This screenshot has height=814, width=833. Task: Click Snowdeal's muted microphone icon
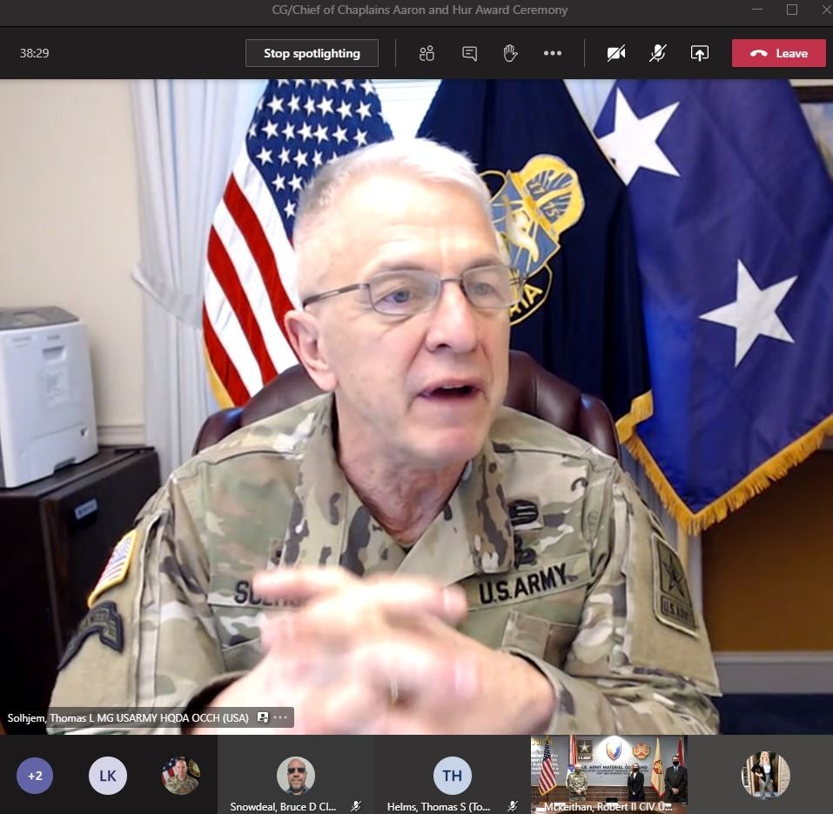point(356,806)
